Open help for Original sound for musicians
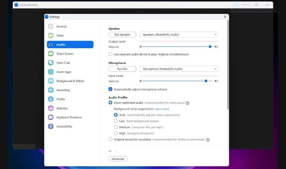Image resolution: width=286 pixels, height=169 pixels. (208, 140)
